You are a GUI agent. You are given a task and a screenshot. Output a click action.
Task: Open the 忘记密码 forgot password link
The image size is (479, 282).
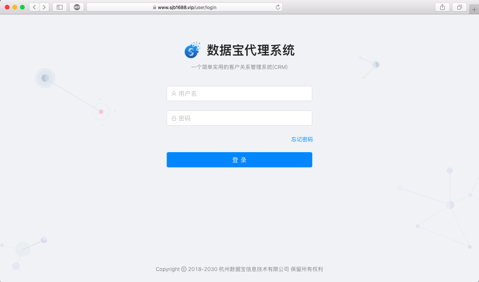[302, 139]
